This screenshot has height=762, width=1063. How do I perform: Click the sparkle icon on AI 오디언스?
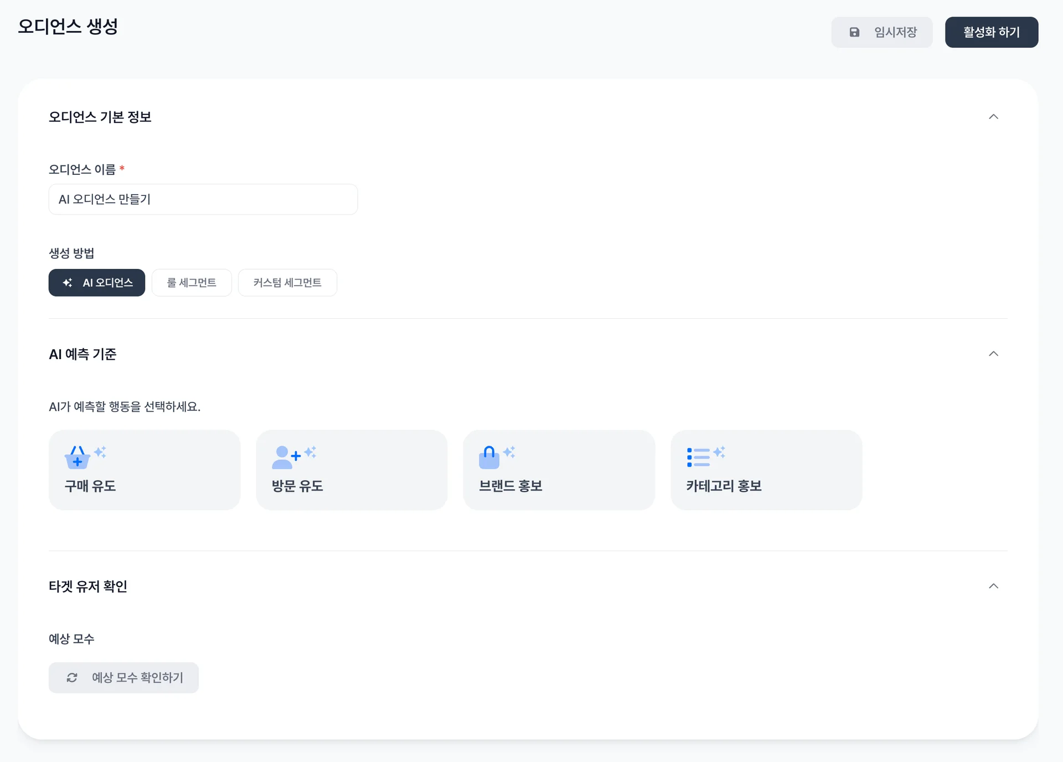click(x=68, y=283)
